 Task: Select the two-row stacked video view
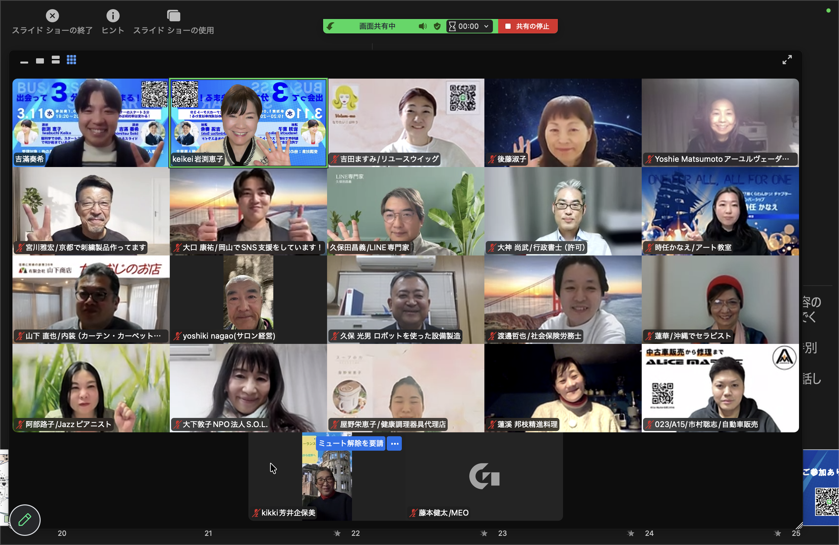[x=56, y=60]
